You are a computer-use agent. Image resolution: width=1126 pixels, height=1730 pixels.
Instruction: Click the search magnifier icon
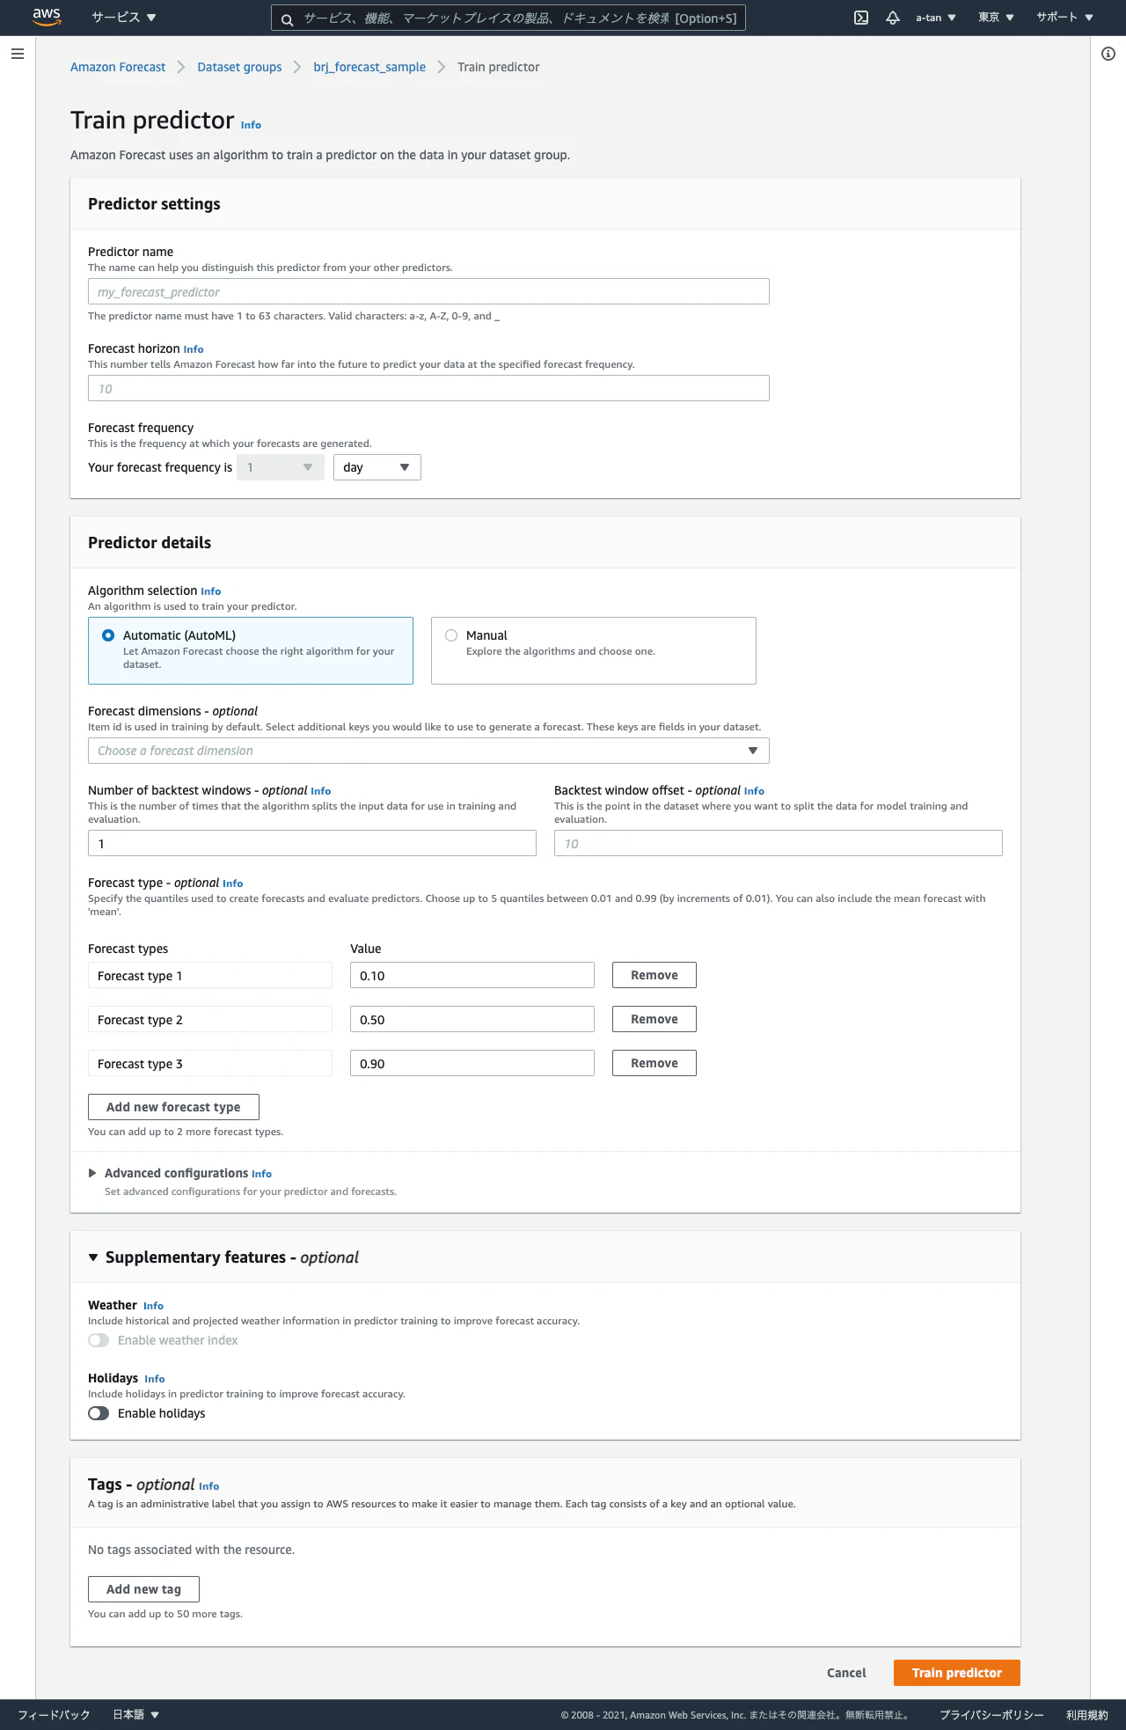pyautogui.click(x=287, y=18)
